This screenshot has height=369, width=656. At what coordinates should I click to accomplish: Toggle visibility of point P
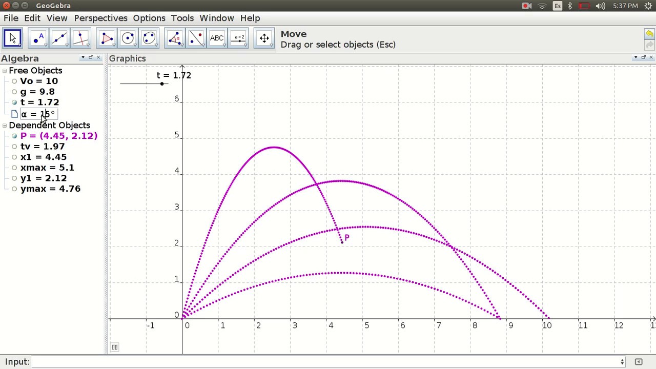coord(14,136)
